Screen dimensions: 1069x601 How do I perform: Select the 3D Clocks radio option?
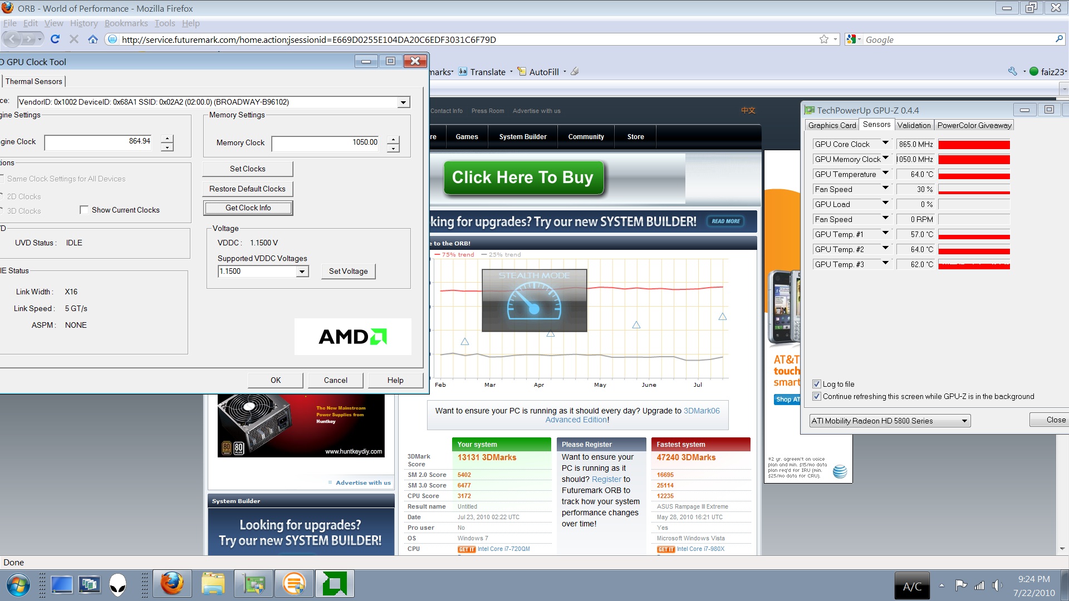point(2,211)
